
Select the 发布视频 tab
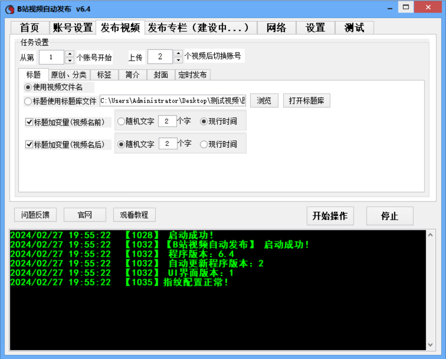point(120,27)
